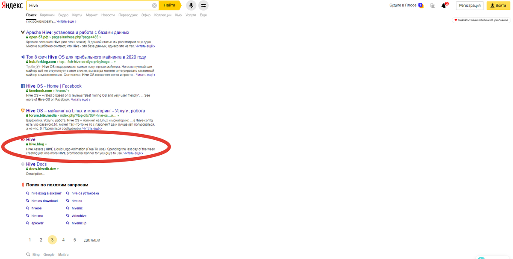Search related query 'hivemc ip'
The image size is (513, 259).
[79, 223]
